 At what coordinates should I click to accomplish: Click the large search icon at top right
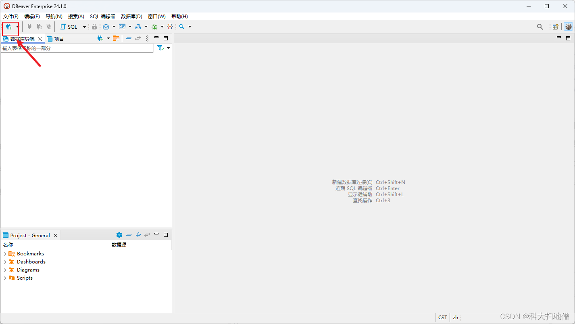point(540,27)
